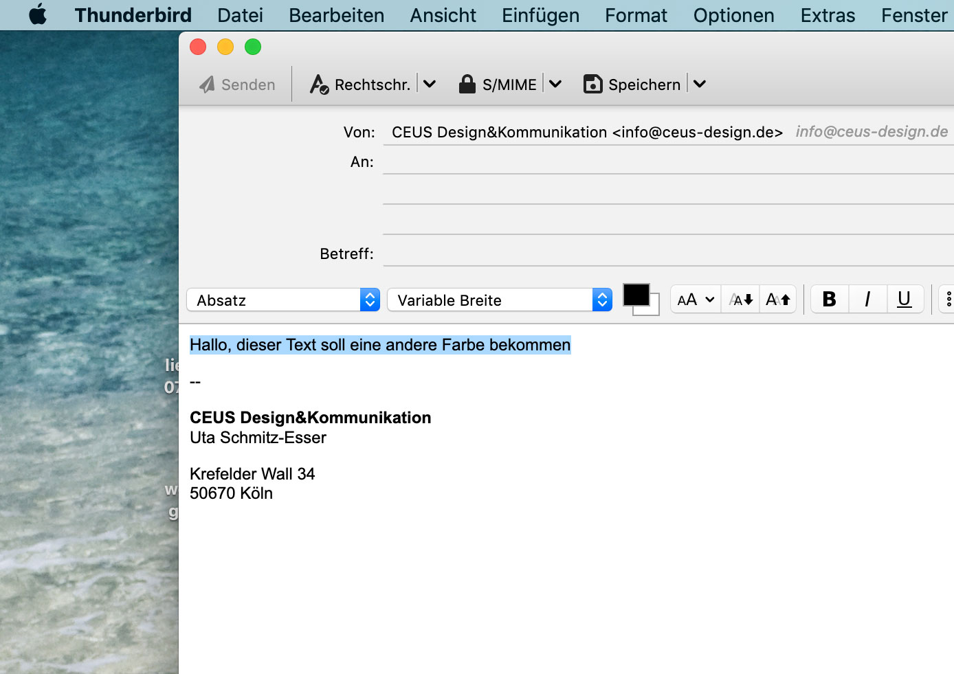Click into the Betreff subject field
Image resolution: width=954 pixels, height=674 pixels.
pos(669,254)
